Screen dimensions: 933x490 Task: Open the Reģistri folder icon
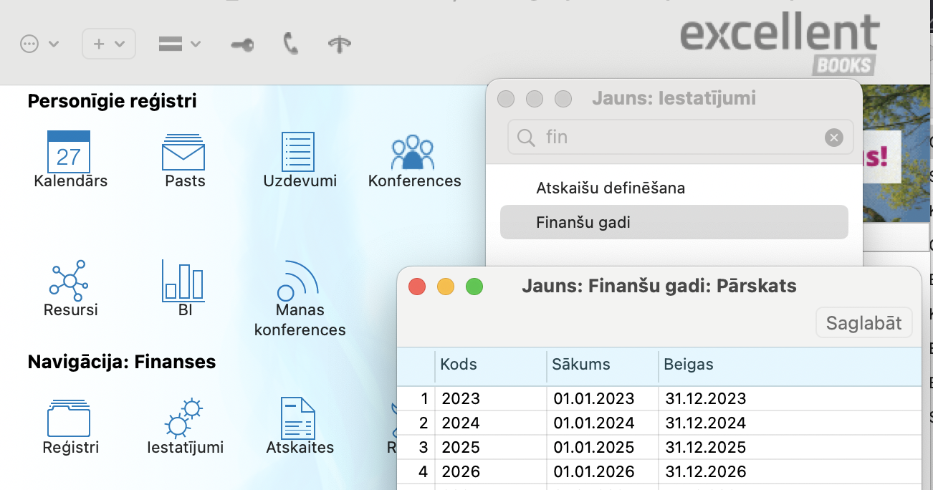[x=69, y=418]
